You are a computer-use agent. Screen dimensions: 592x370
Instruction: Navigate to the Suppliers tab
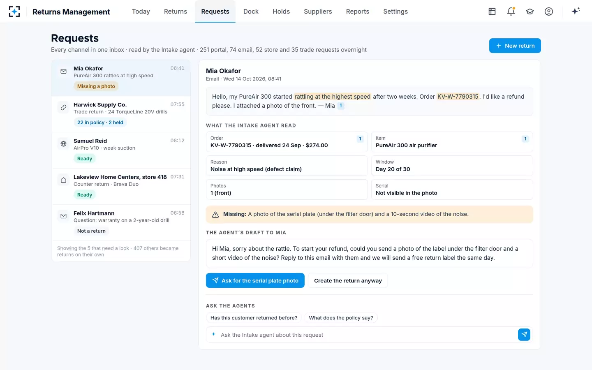point(318,12)
